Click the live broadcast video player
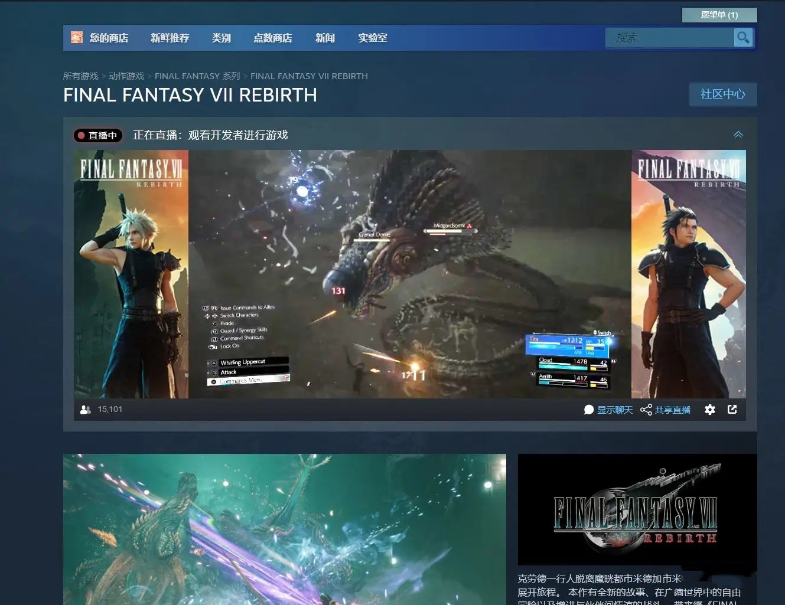Image resolution: width=785 pixels, height=605 pixels. coord(410,274)
